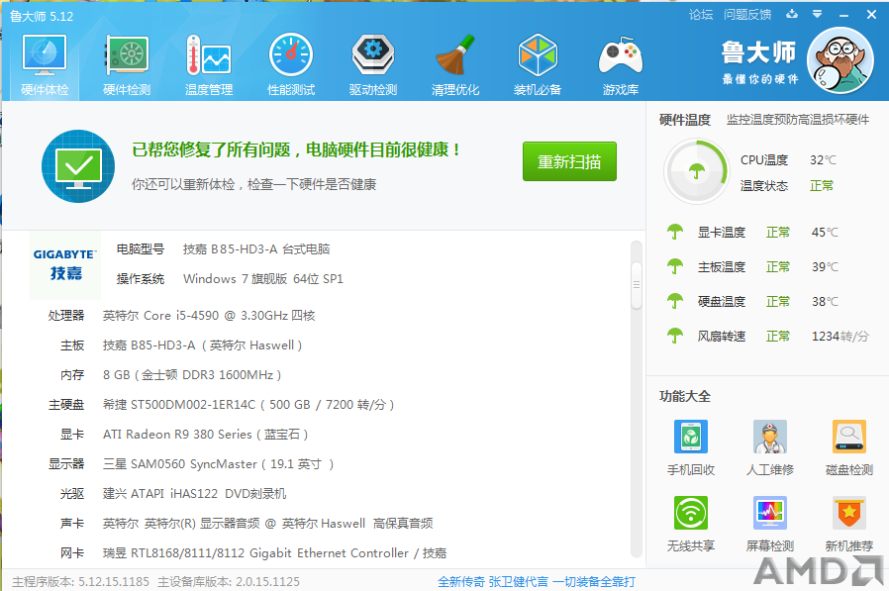The image size is (889, 591).
Task: Click the 全新传奇 张卫健代言 ad link
Action: click(537, 581)
